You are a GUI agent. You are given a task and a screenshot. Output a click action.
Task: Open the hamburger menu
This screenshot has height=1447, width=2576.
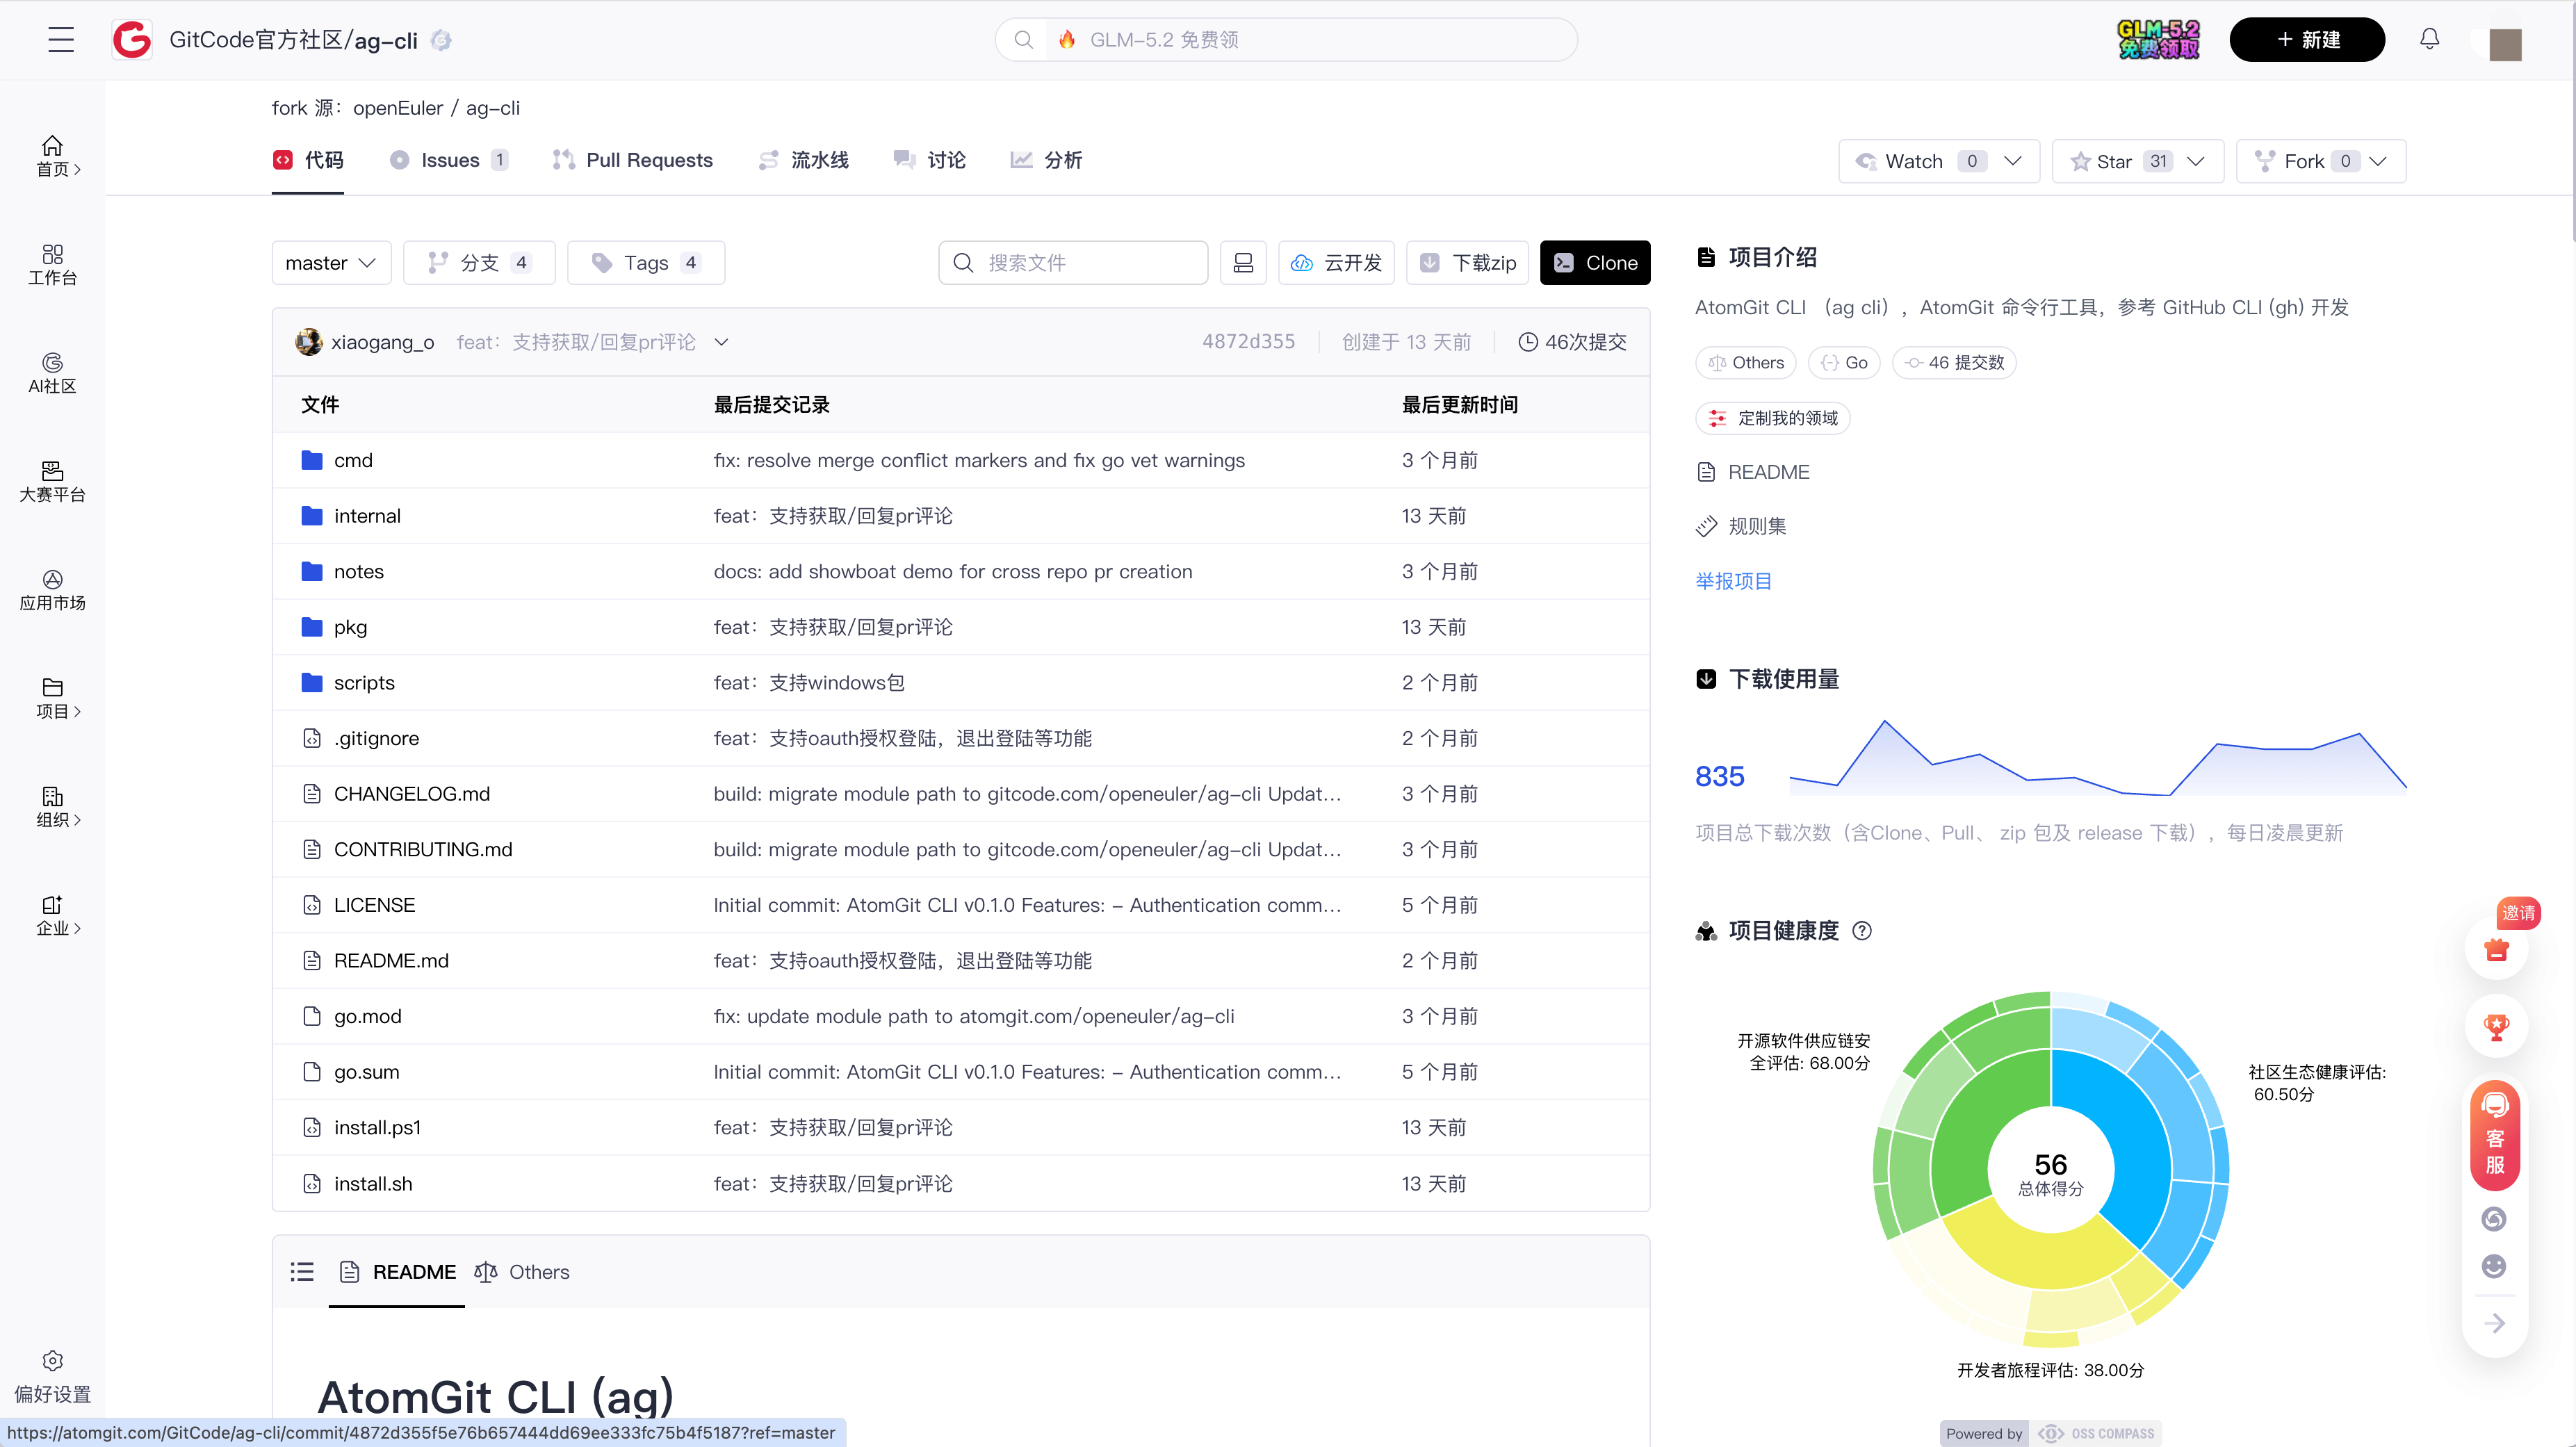pos(61,40)
